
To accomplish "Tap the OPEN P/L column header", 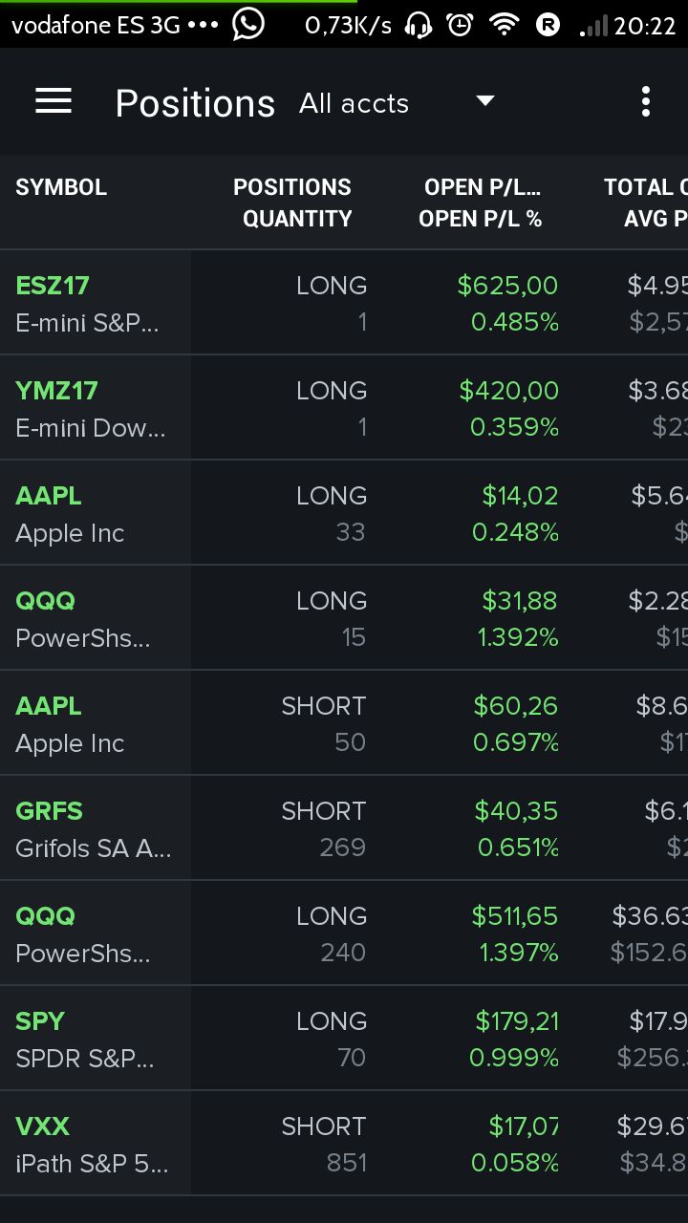I will point(481,203).
